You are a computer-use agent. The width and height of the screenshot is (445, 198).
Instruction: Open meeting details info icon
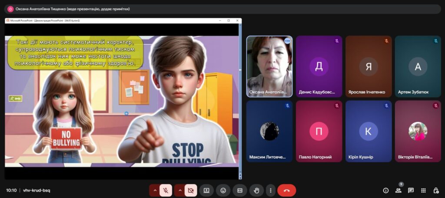[386, 190]
